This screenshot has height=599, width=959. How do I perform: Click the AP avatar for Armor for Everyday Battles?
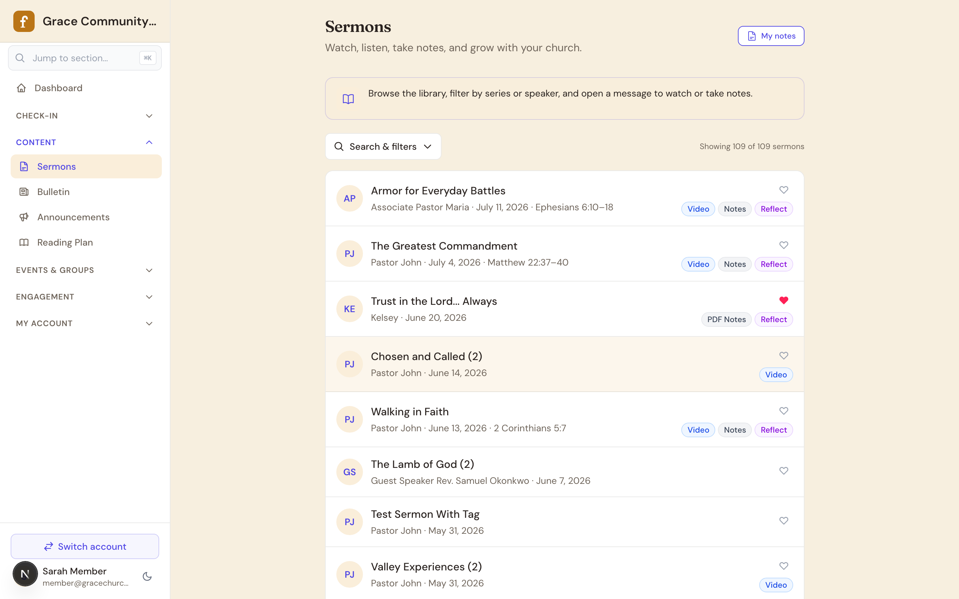click(350, 198)
